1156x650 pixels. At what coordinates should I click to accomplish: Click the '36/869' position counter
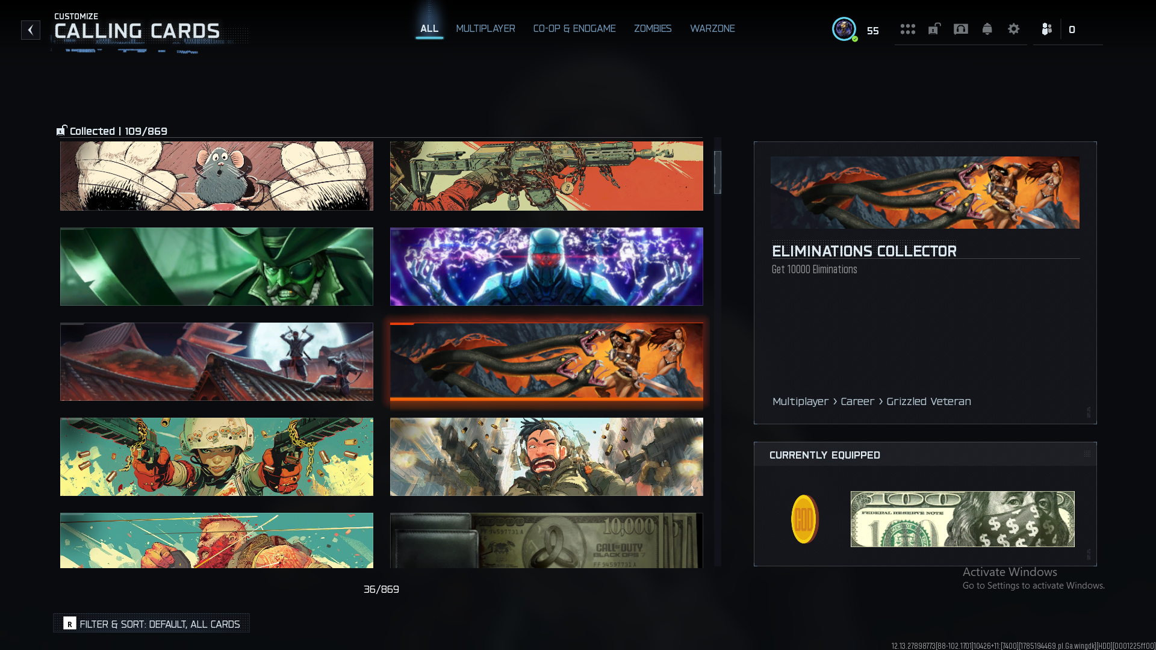point(381,589)
